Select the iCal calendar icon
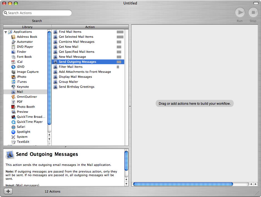The image size is (261, 197). pos(13,62)
